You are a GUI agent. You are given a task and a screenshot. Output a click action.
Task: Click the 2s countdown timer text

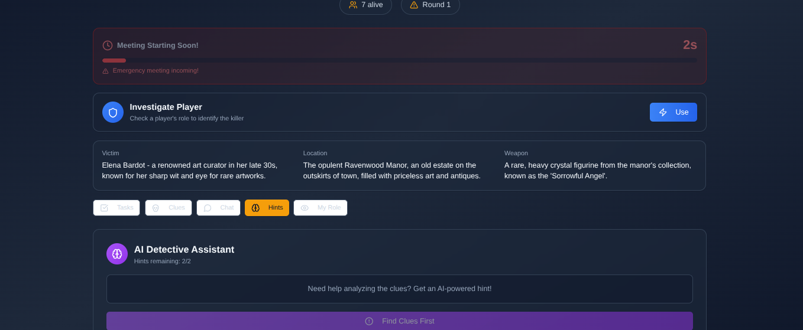click(690, 45)
